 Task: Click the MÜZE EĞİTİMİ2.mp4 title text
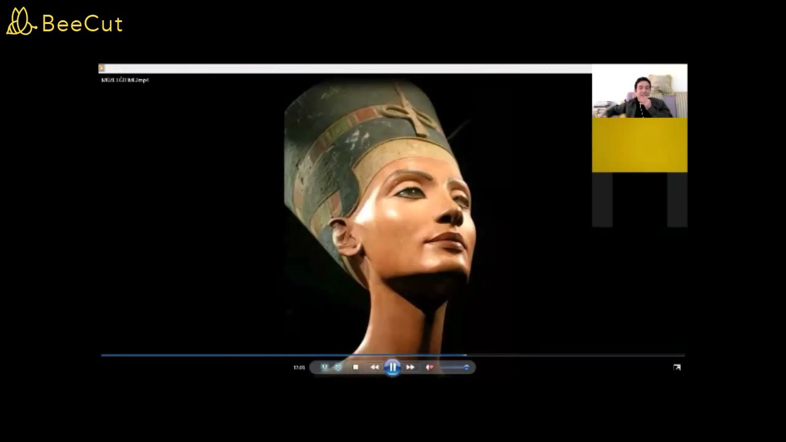click(x=125, y=80)
